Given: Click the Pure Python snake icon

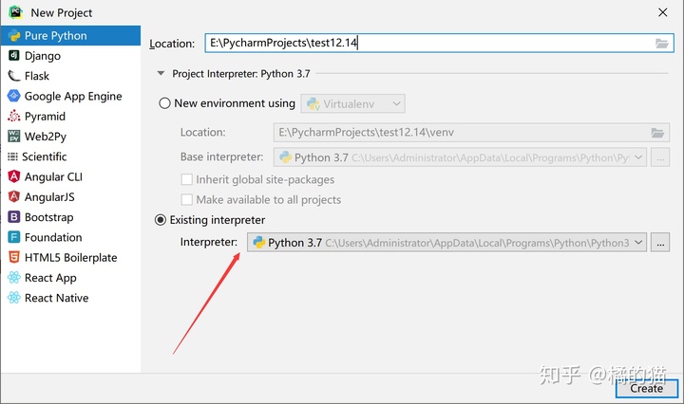Looking at the screenshot, I should pyautogui.click(x=14, y=36).
